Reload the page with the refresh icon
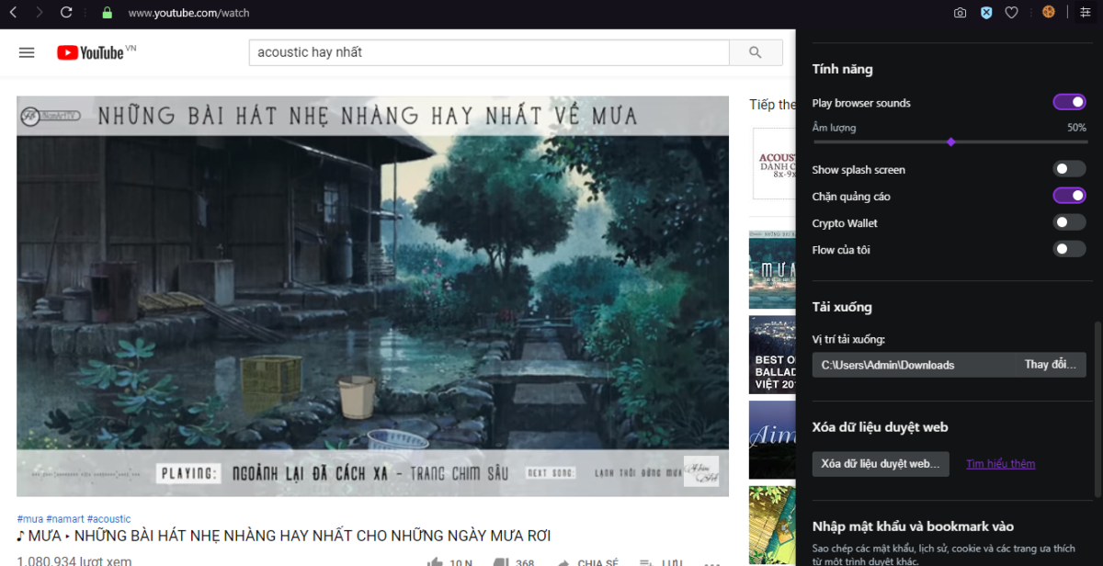 (66, 13)
